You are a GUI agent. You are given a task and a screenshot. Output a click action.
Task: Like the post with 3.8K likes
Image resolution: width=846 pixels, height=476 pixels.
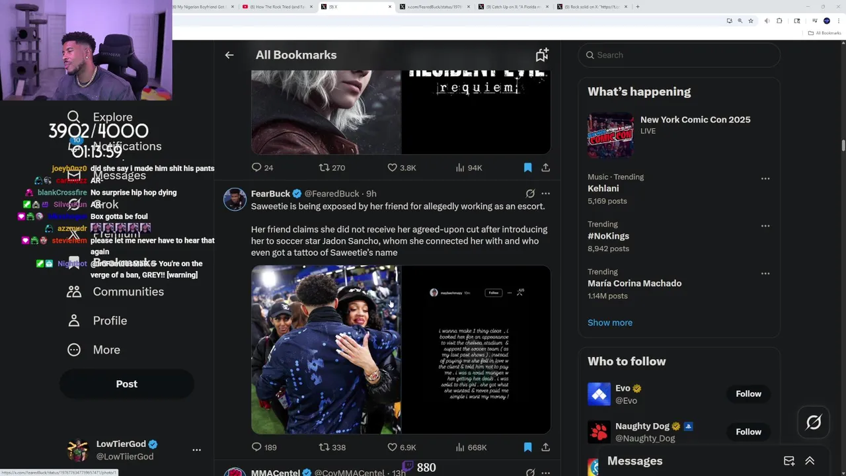(401, 168)
